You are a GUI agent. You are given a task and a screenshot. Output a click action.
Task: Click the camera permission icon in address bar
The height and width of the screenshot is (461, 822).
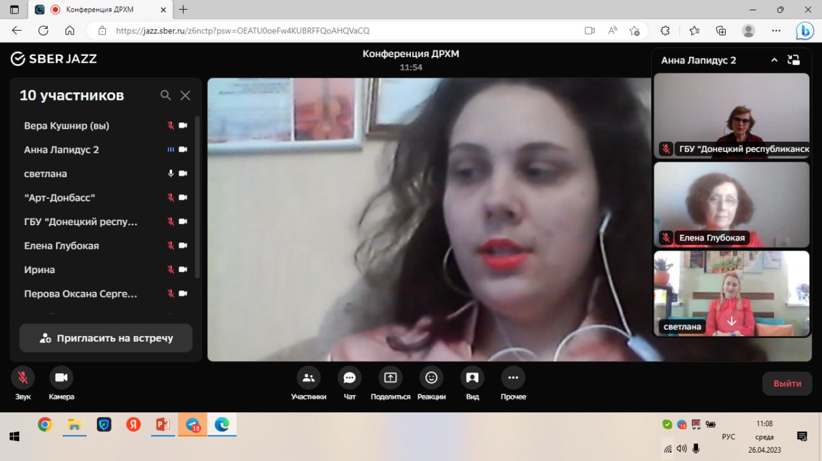tap(590, 31)
